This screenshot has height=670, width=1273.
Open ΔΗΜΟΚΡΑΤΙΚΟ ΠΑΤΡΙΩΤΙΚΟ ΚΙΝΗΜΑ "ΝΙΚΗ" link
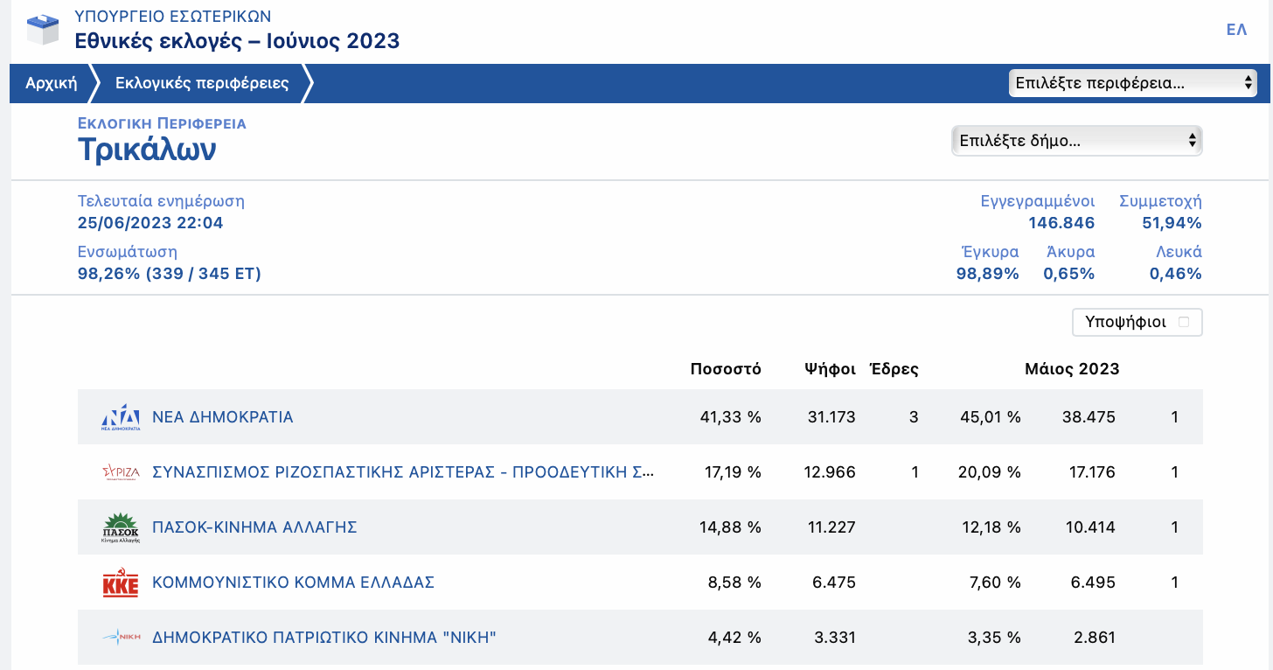point(324,638)
